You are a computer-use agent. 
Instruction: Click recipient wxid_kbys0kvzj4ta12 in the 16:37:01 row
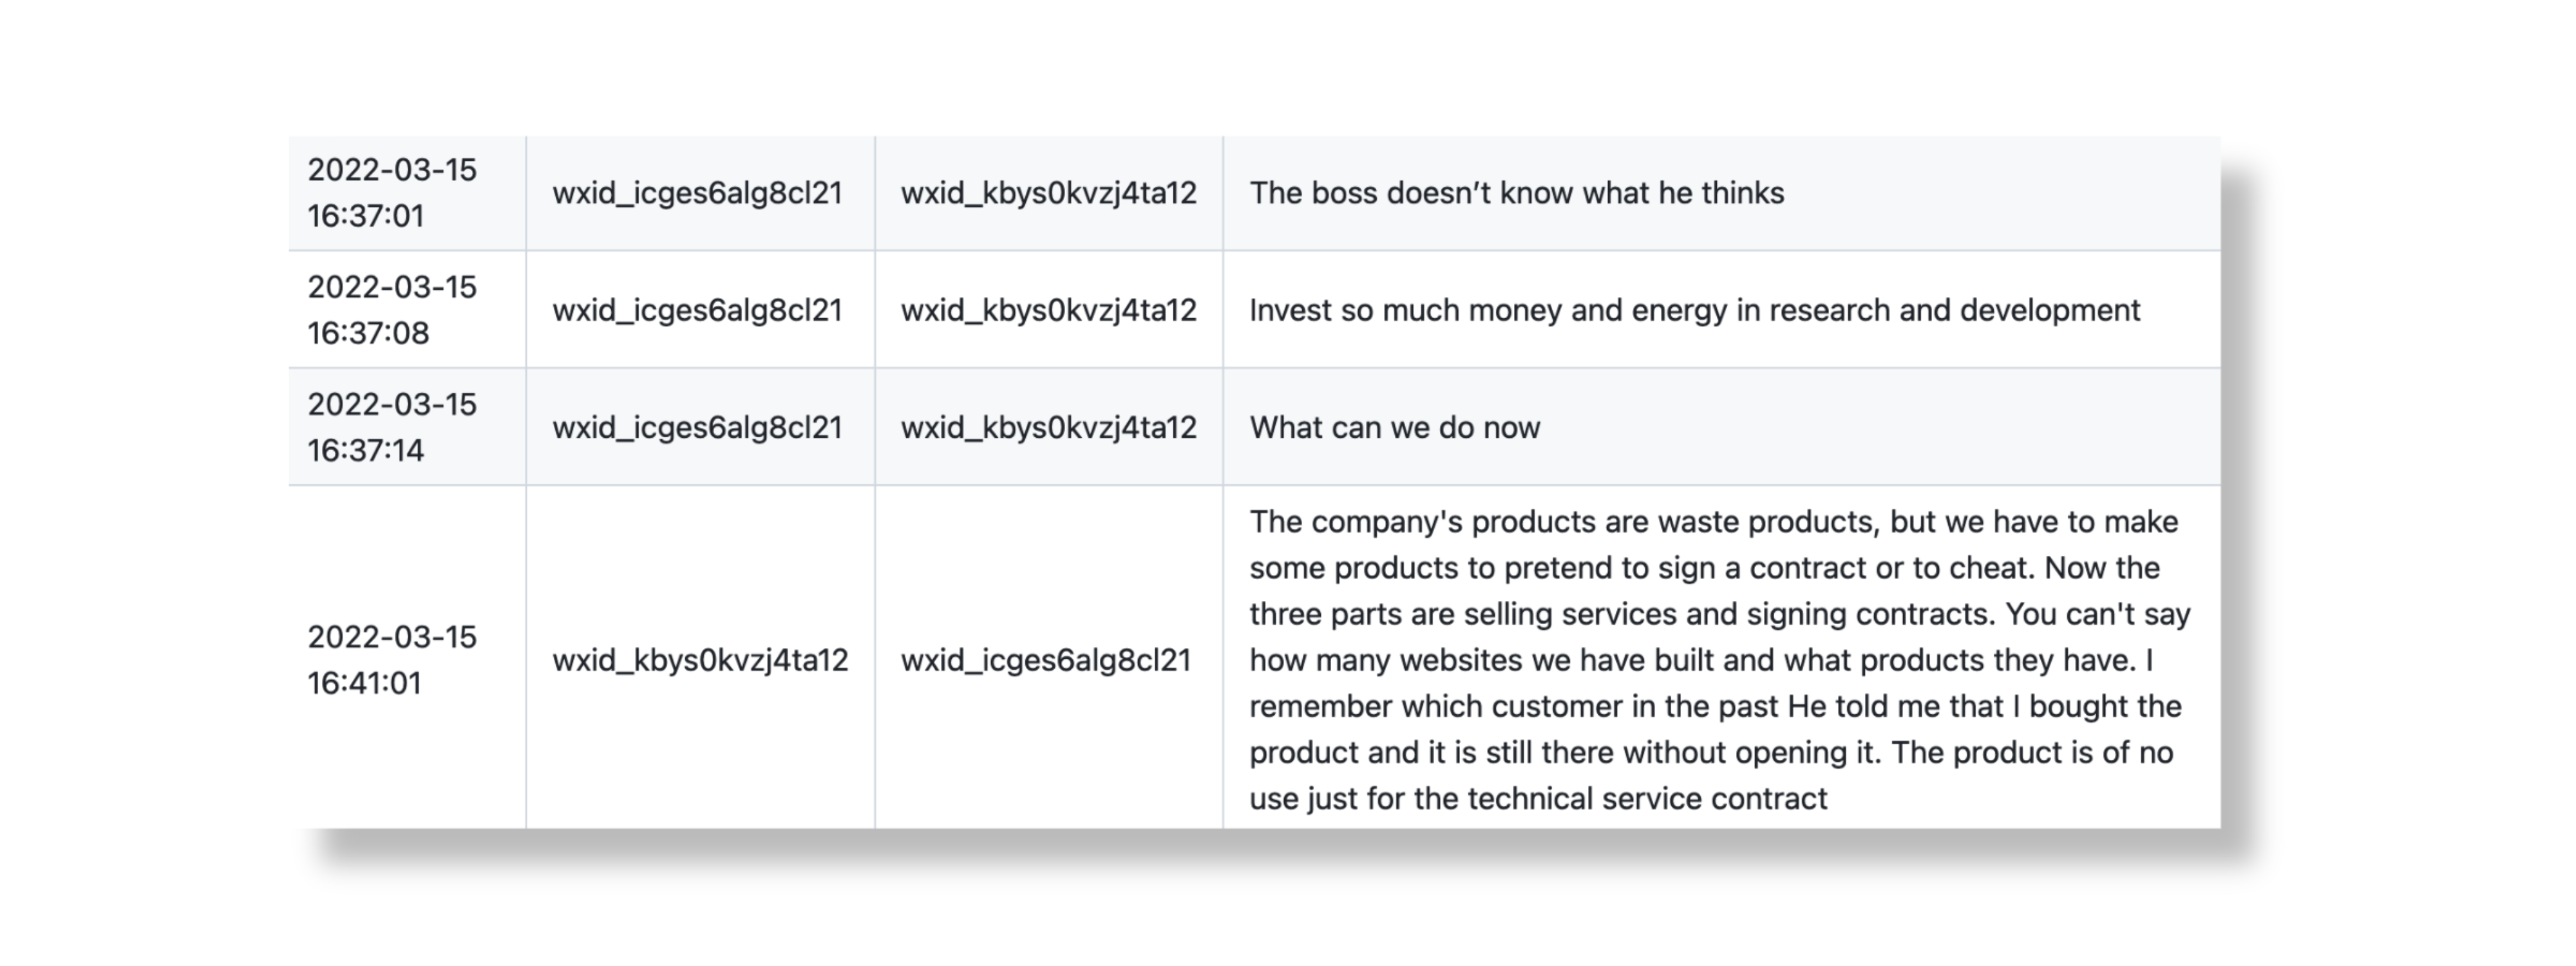click(x=1048, y=193)
